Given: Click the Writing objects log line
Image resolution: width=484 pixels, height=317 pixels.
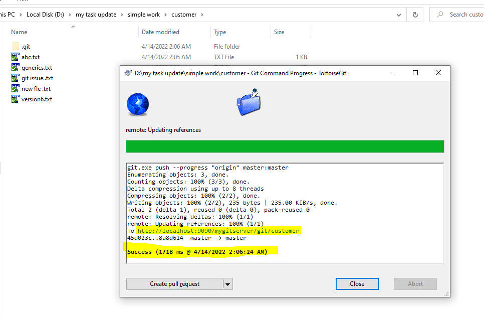Looking at the screenshot, I should coord(232,203).
